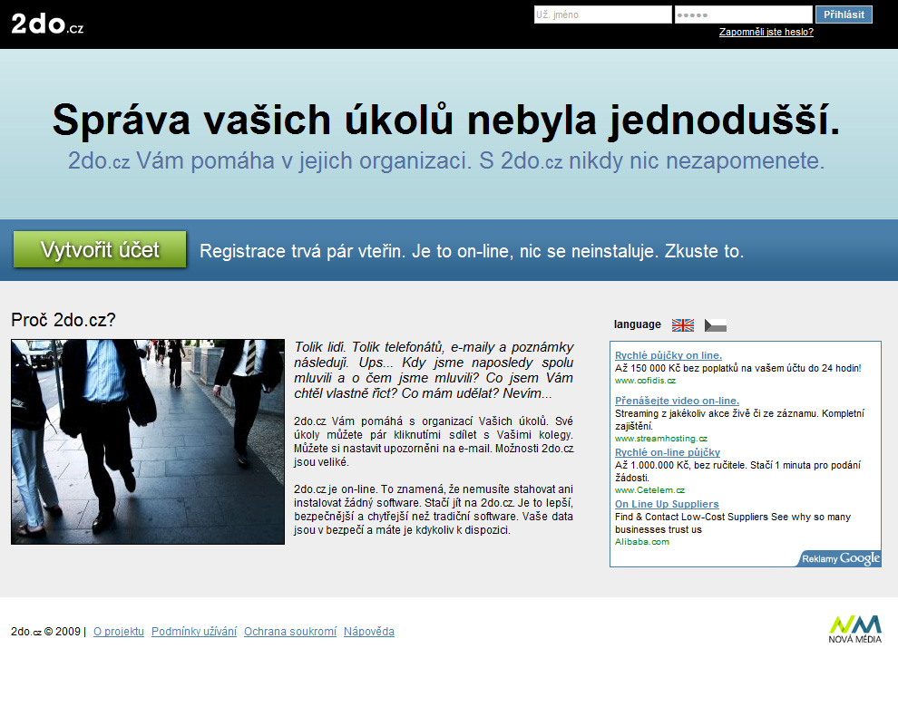Click the 2do.cz logo
Screen dimensions: 898x716
pyautogui.click(x=47, y=24)
